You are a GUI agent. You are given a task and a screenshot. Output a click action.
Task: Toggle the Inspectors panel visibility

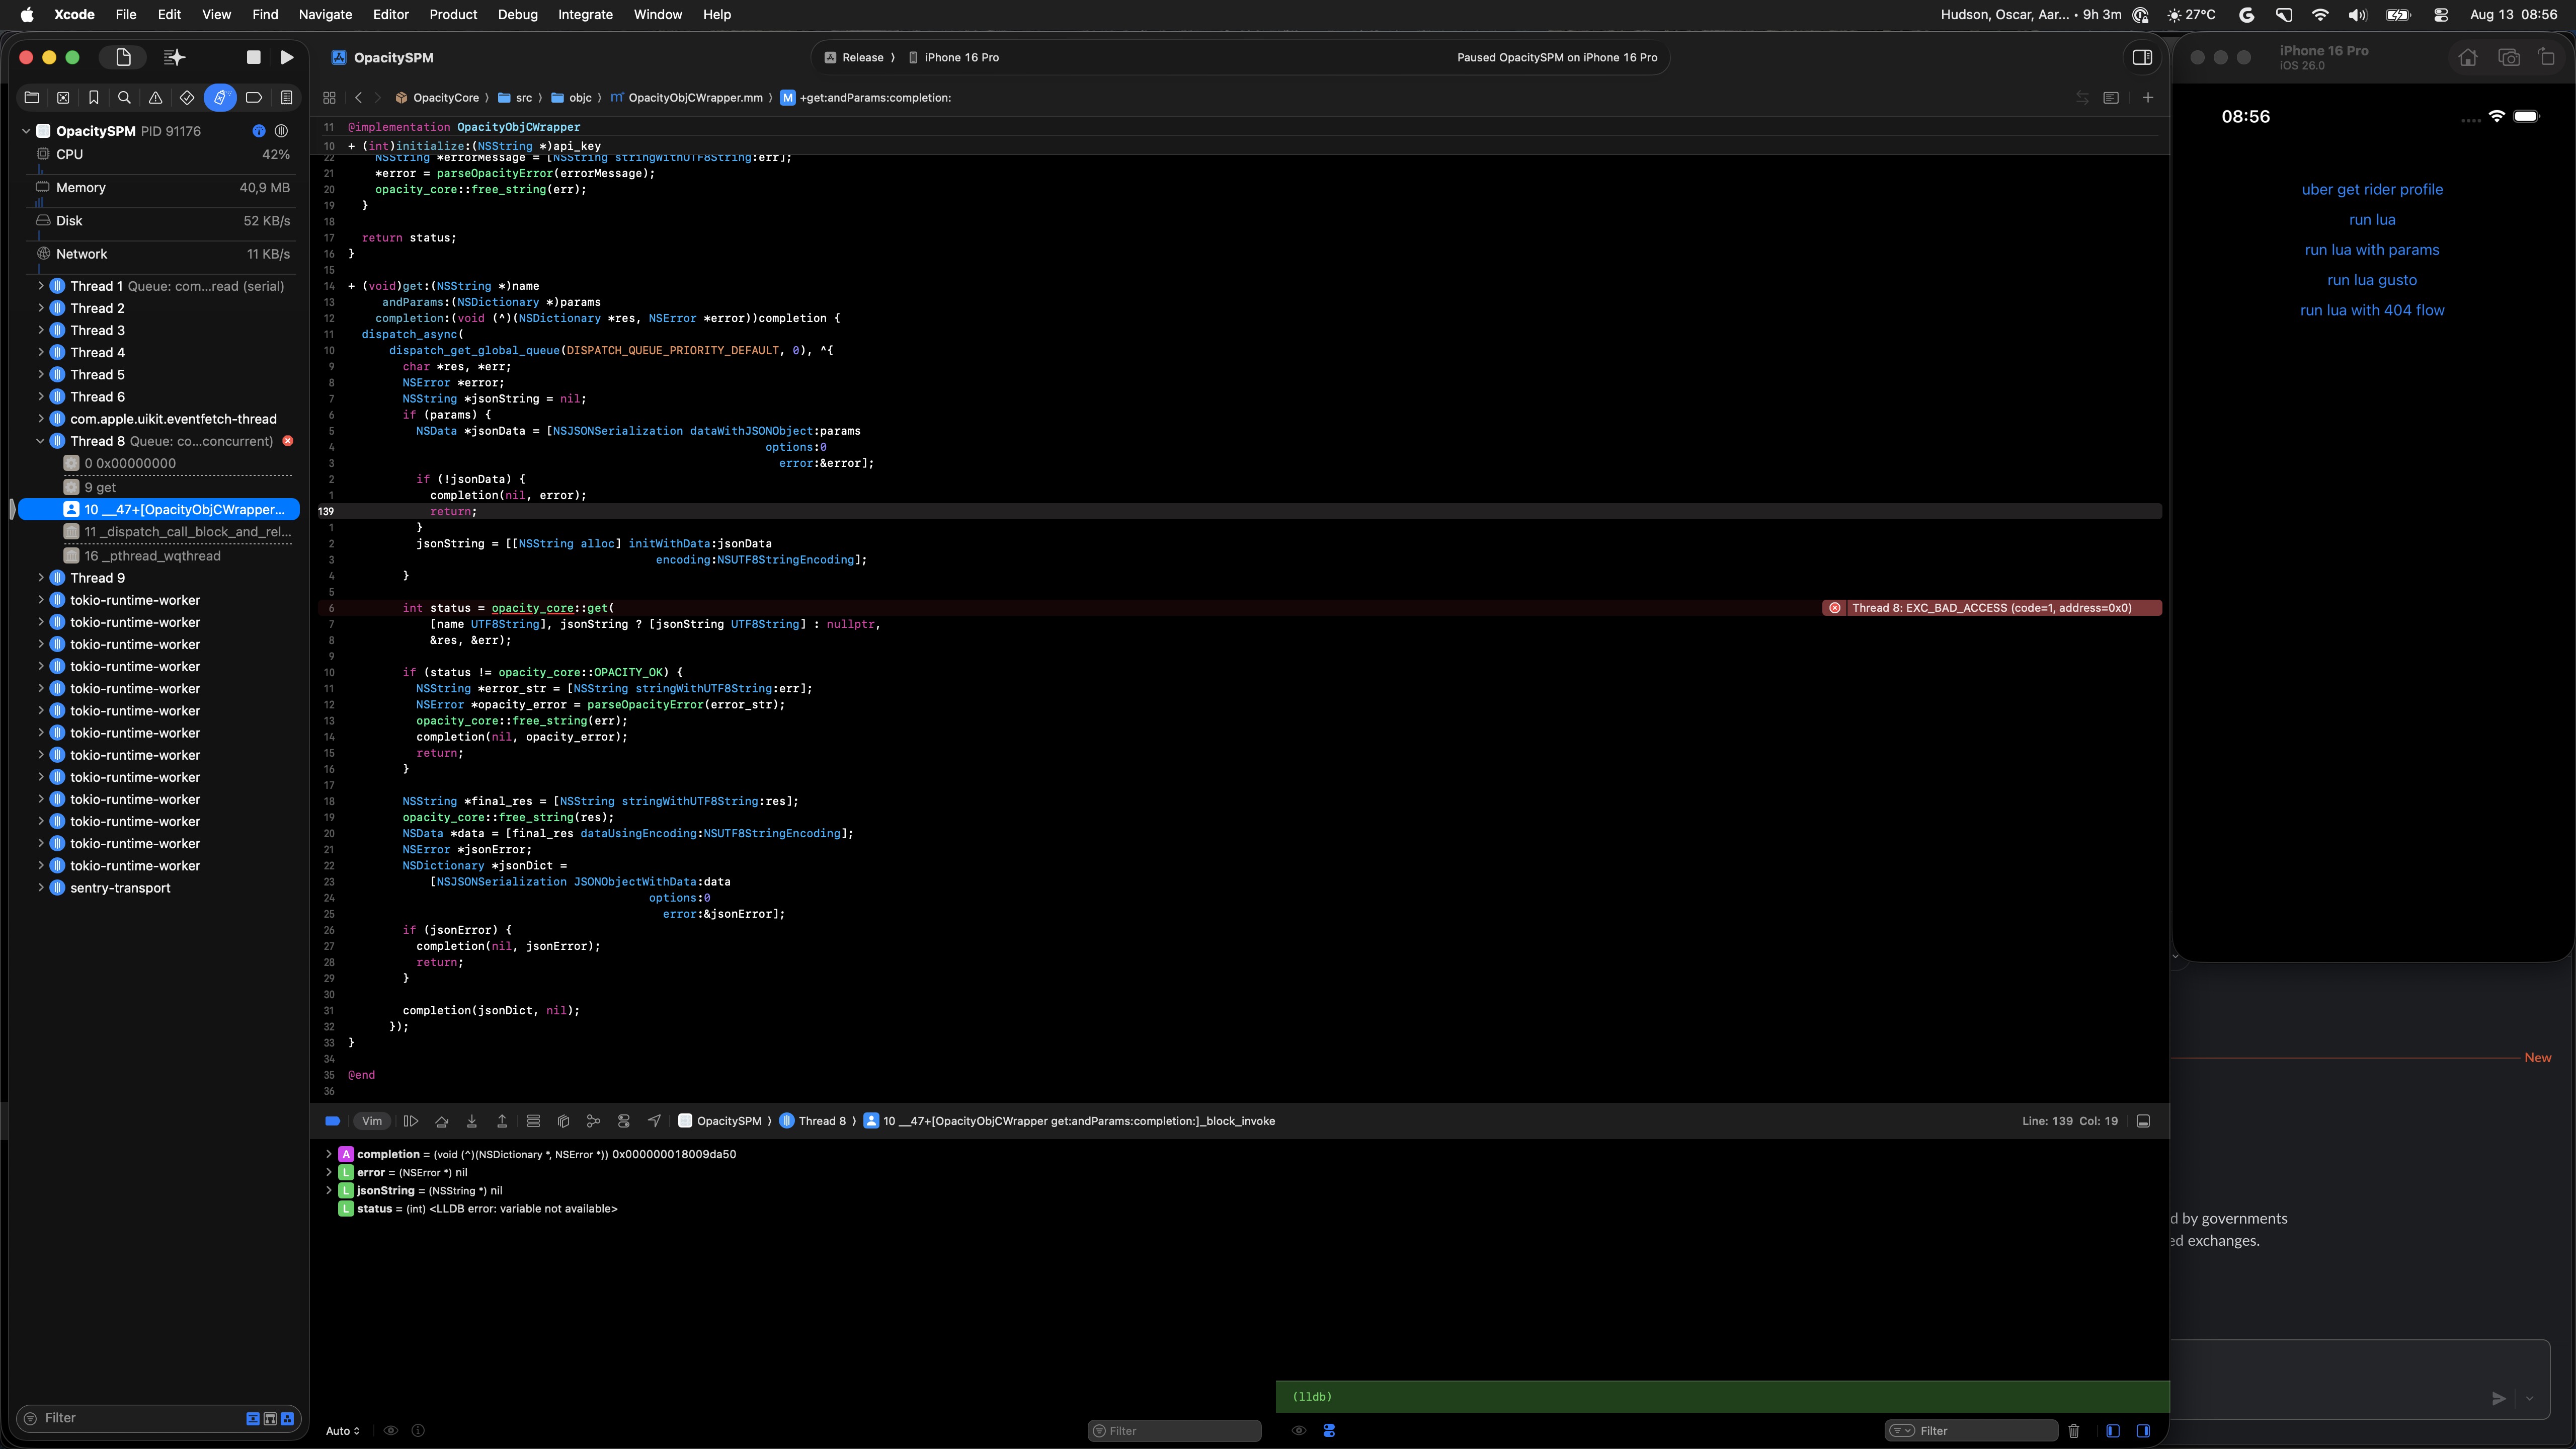[x=2142, y=57]
